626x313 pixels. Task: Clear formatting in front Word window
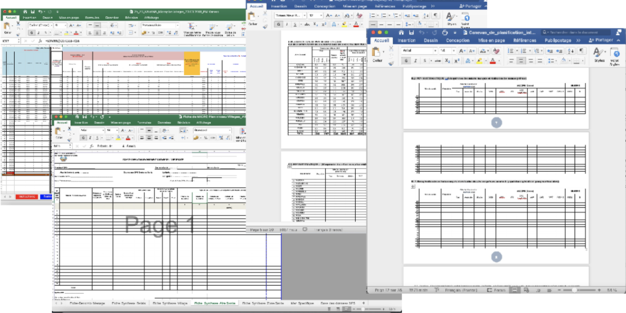(x=496, y=51)
